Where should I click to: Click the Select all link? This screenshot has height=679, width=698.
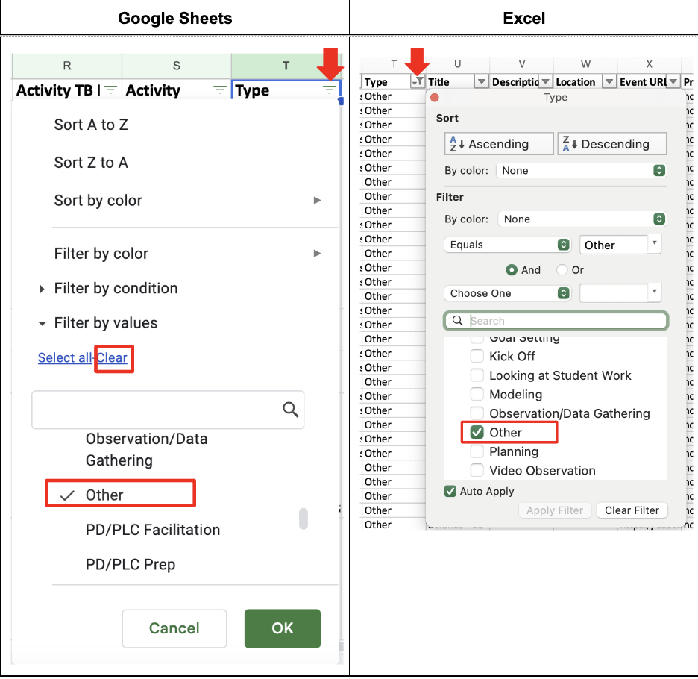[x=65, y=357]
